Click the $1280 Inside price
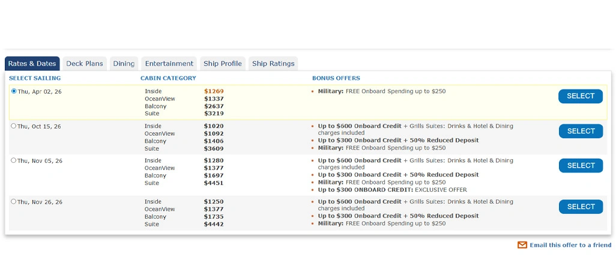 coord(214,160)
